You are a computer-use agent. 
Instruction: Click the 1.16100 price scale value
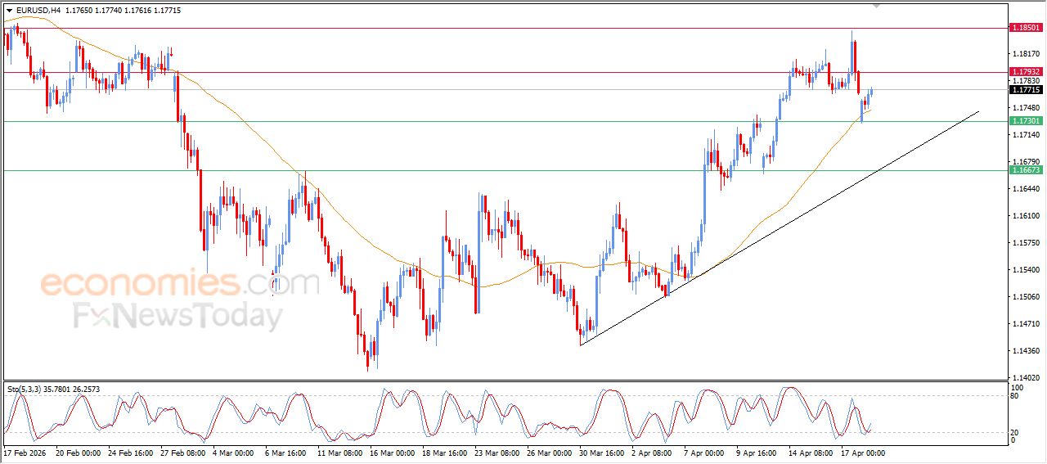click(1026, 216)
